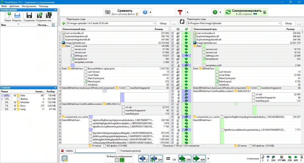This screenshot has width=304, height=163.
Task: Expand filter options arrow next to funnel
Action: pos(187,12)
